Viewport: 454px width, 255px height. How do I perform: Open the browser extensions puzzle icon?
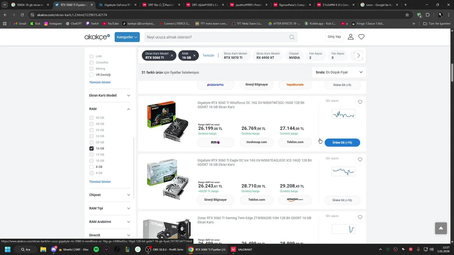[427, 15]
